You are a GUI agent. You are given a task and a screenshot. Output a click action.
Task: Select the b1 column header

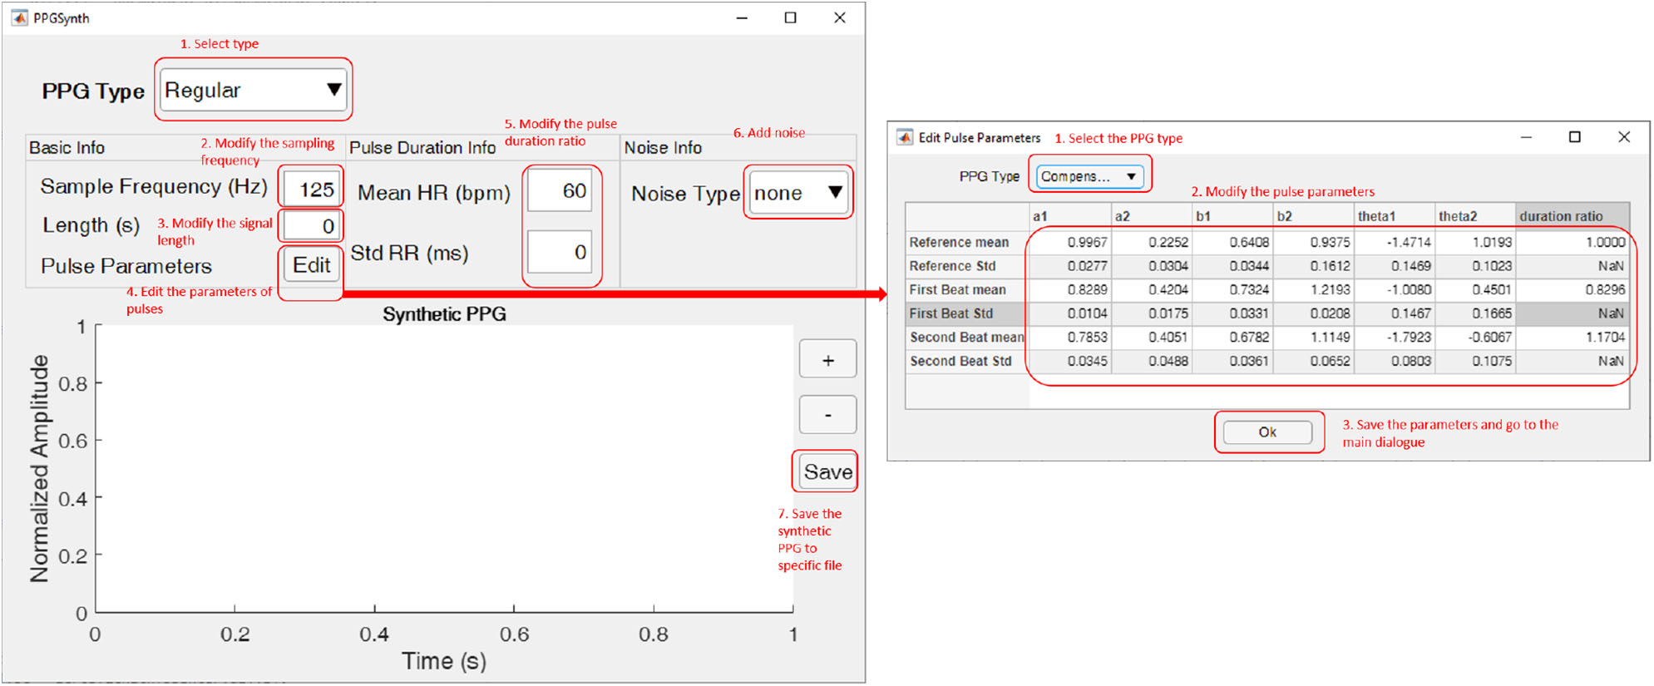[1232, 216]
